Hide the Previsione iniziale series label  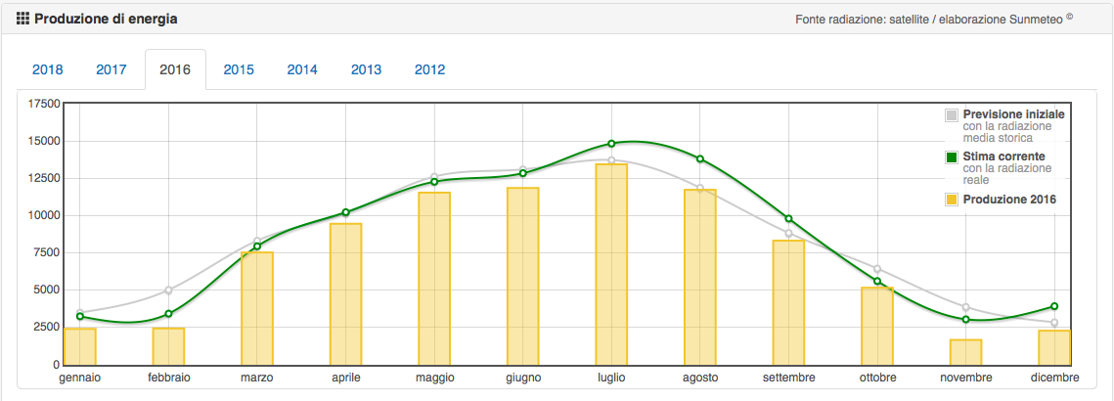point(1013,114)
